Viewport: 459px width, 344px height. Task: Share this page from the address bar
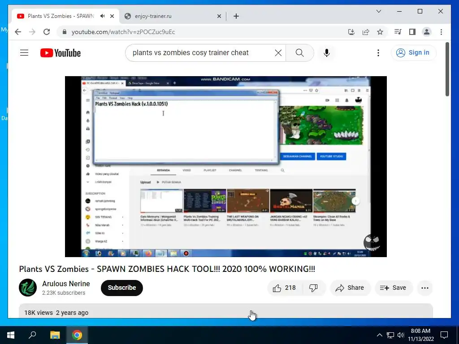click(366, 32)
